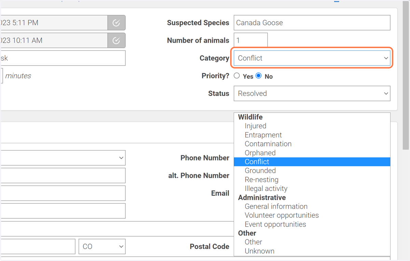410x261 pixels.
Task: Click the input field left of Email
Action: pos(63,193)
